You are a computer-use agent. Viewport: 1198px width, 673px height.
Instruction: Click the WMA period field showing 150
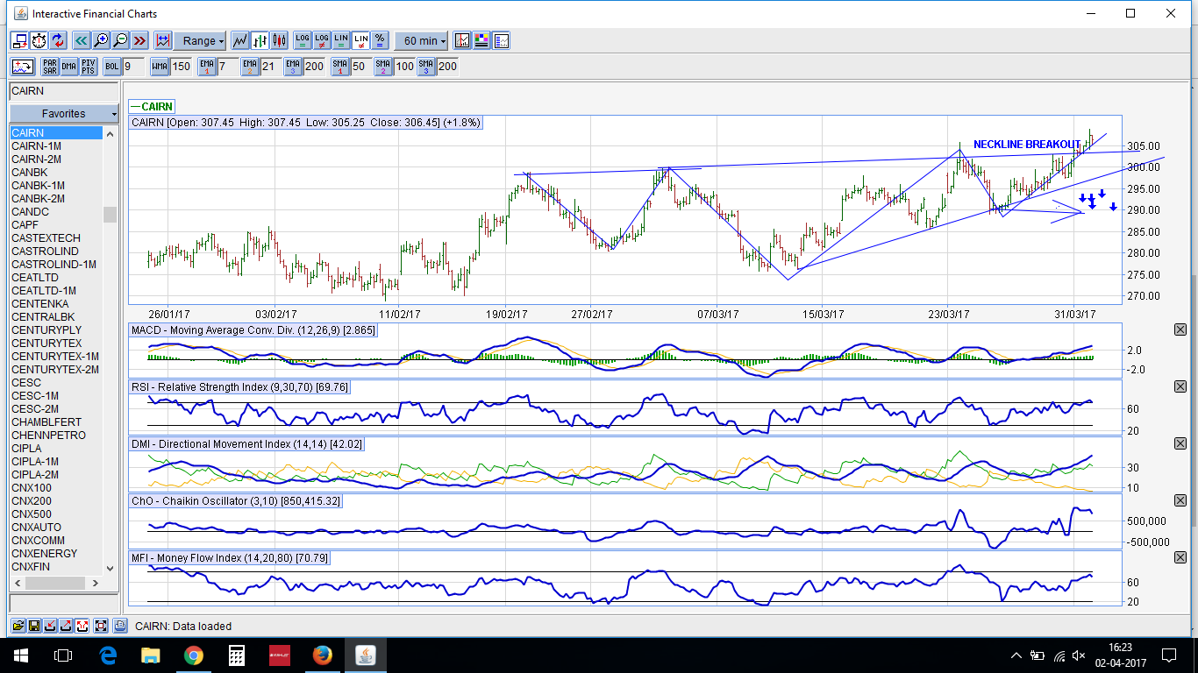(181, 66)
